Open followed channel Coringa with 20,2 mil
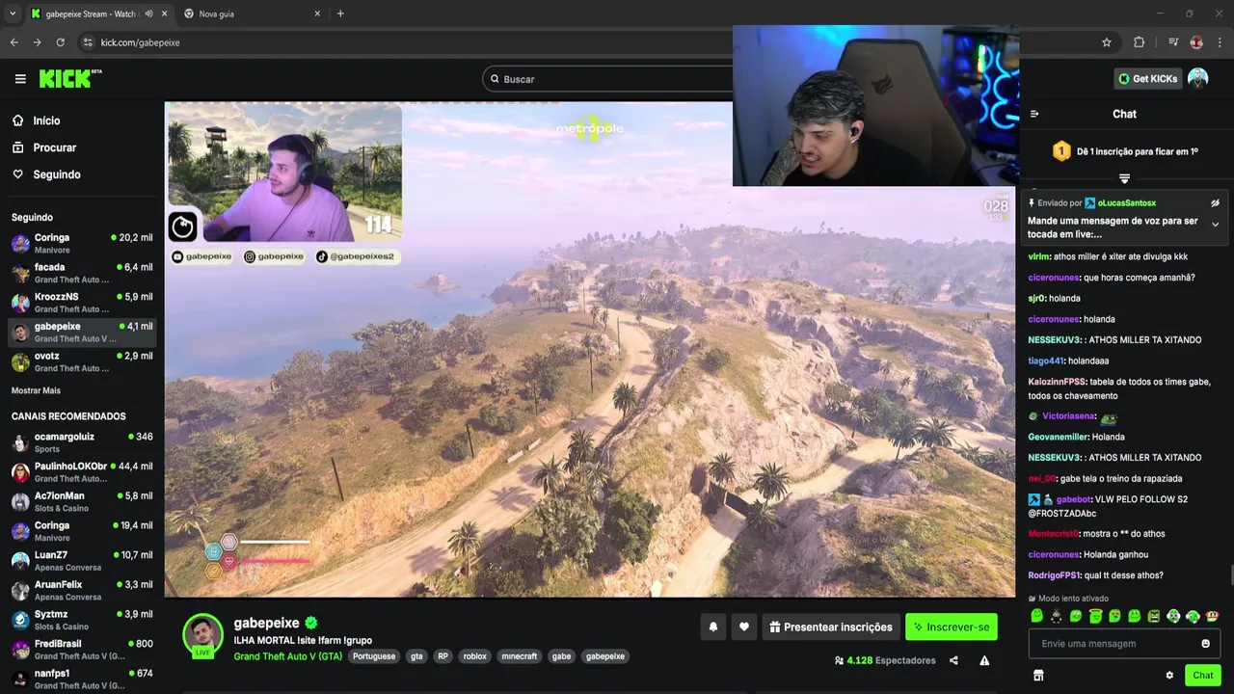 pos(81,243)
